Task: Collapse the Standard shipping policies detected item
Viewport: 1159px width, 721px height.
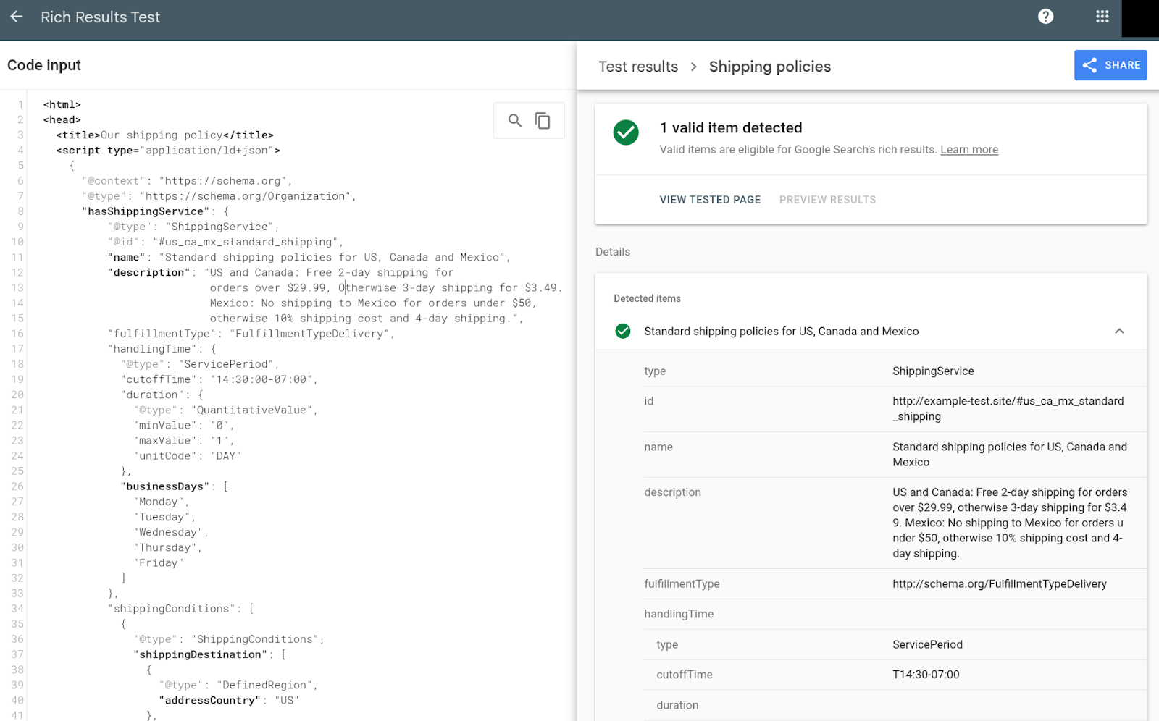Action: pos(1119,331)
